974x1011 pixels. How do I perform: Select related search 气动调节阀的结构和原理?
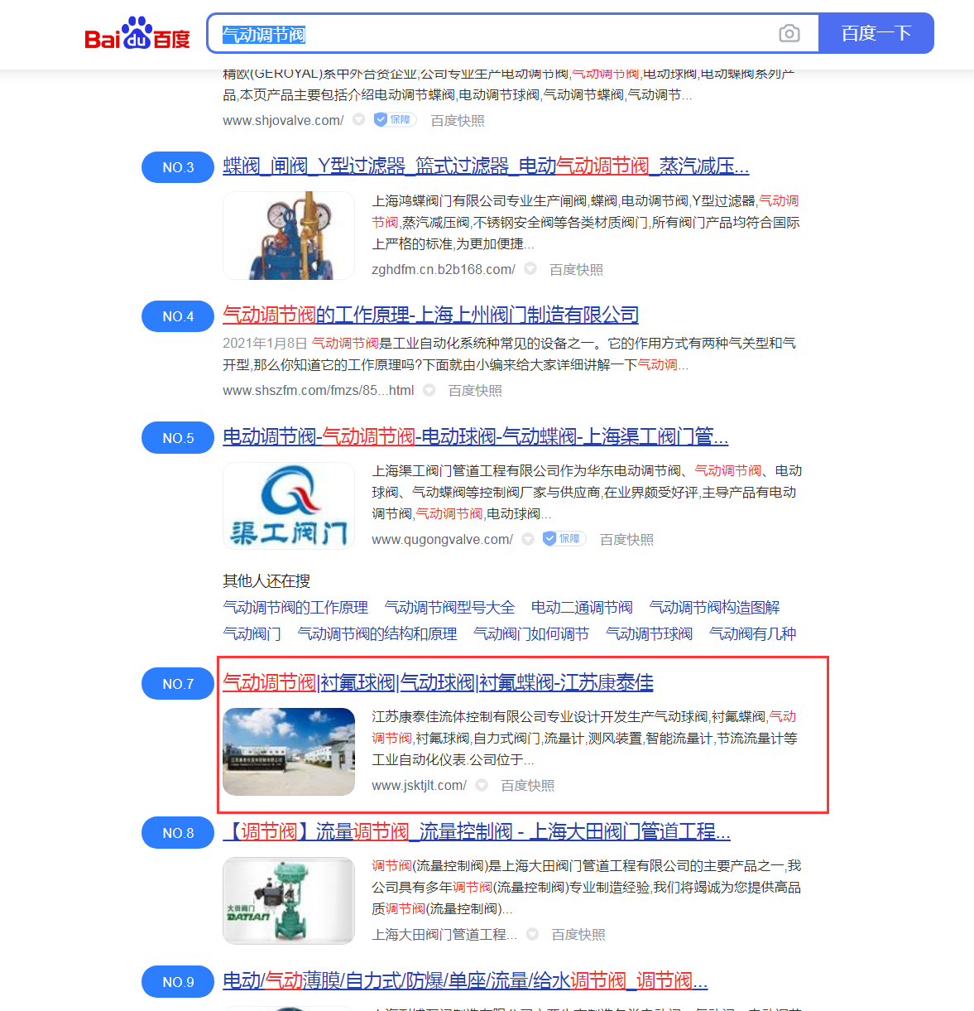pos(377,633)
